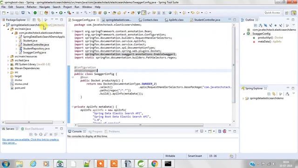
Task: Open the Debug button dropdown arrow
Action: click(56, 13)
